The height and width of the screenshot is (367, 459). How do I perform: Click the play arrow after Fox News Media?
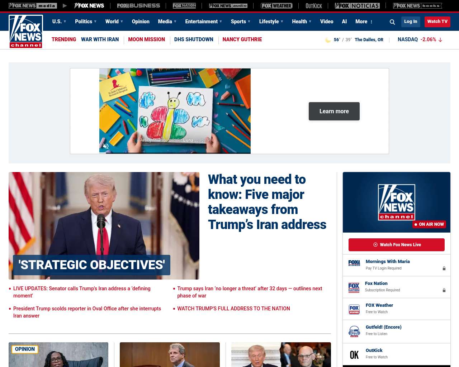(x=65, y=6)
